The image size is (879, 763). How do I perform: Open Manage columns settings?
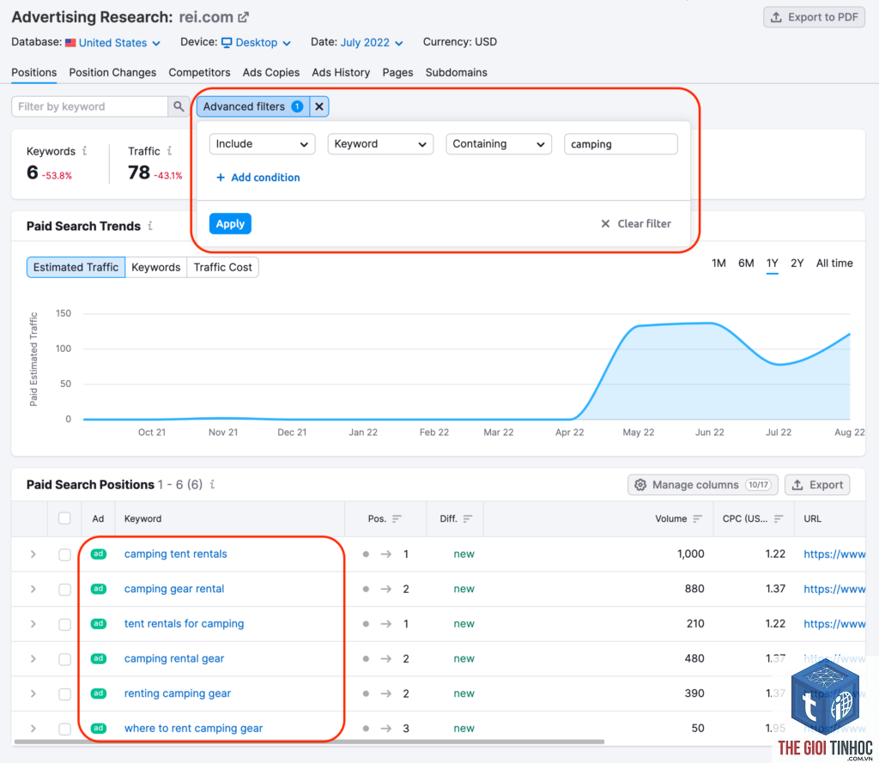tap(703, 485)
